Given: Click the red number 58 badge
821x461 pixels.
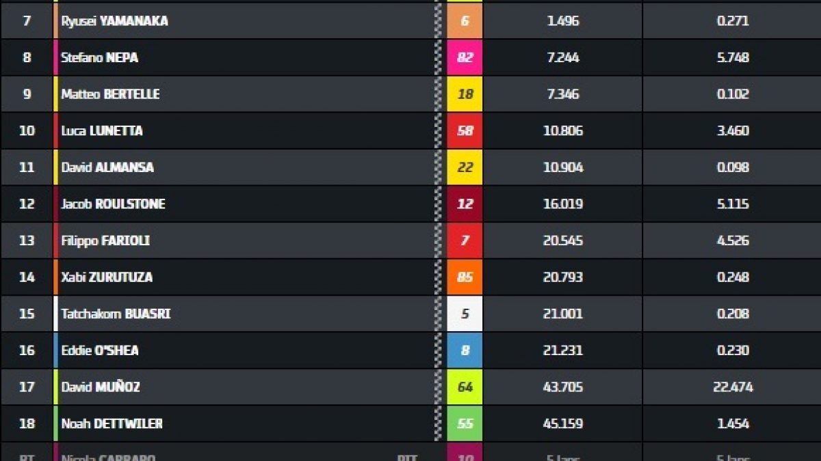Looking at the screenshot, I should [x=465, y=130].
